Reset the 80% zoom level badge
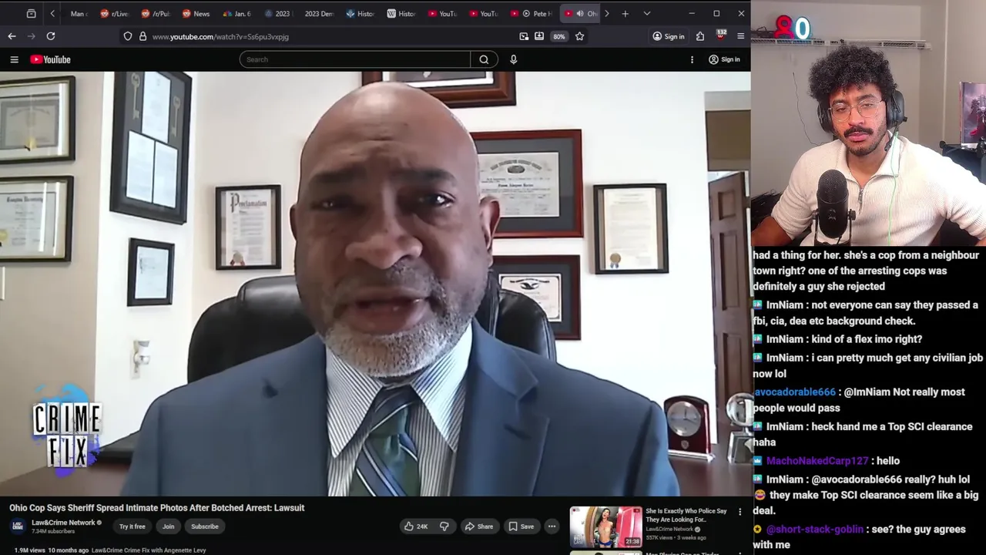 click(559, 36)
